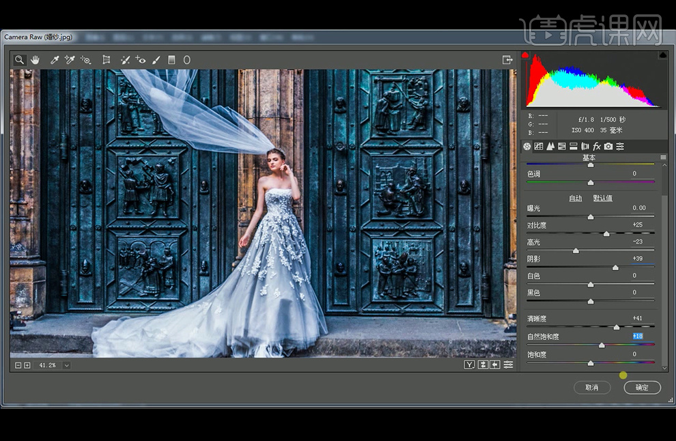Screen dimensions: 676x441
Task: Pick the White Balance eyedropper tool
Action: [x=55, y=60]
